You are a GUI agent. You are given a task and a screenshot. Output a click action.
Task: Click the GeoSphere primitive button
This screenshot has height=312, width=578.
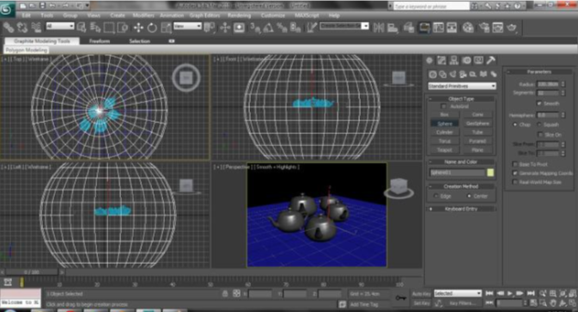478,123
